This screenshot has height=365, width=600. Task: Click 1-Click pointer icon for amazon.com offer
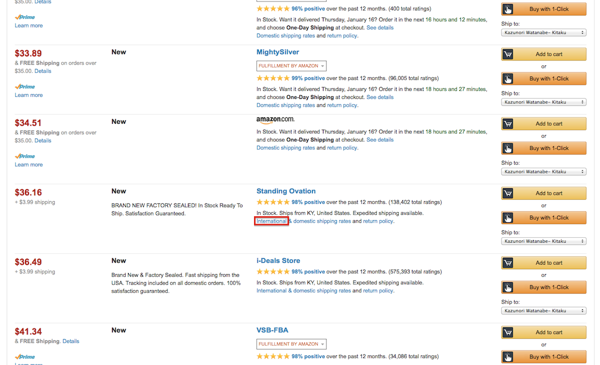click(507, 148)
